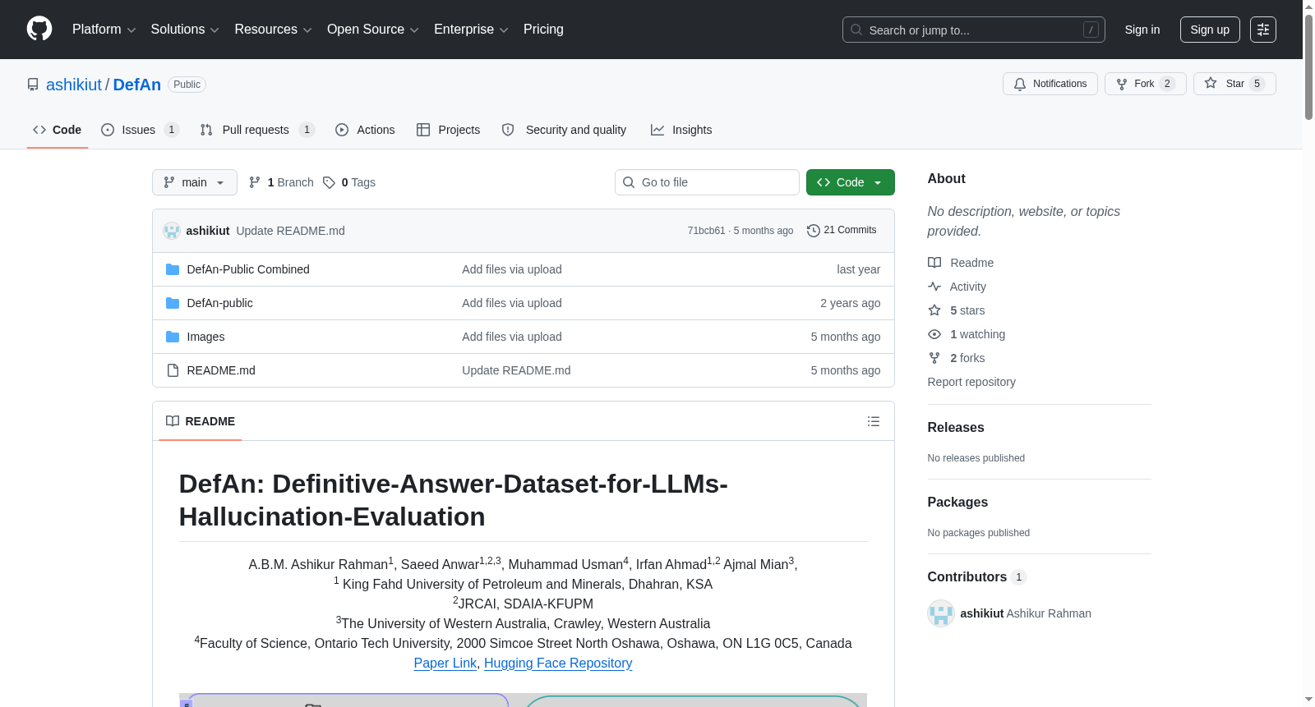This screenshot has height=707, width=1315.
Task: Click the bell icon in Notifications button
Action: click(1020, 84)
